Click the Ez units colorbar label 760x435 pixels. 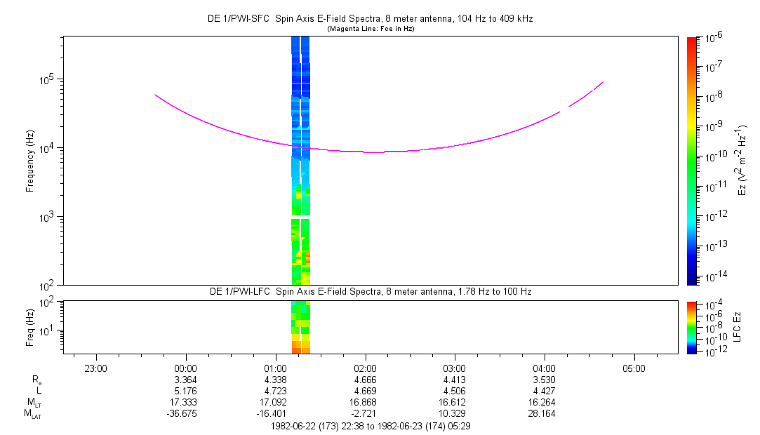(x=743, y=161)
